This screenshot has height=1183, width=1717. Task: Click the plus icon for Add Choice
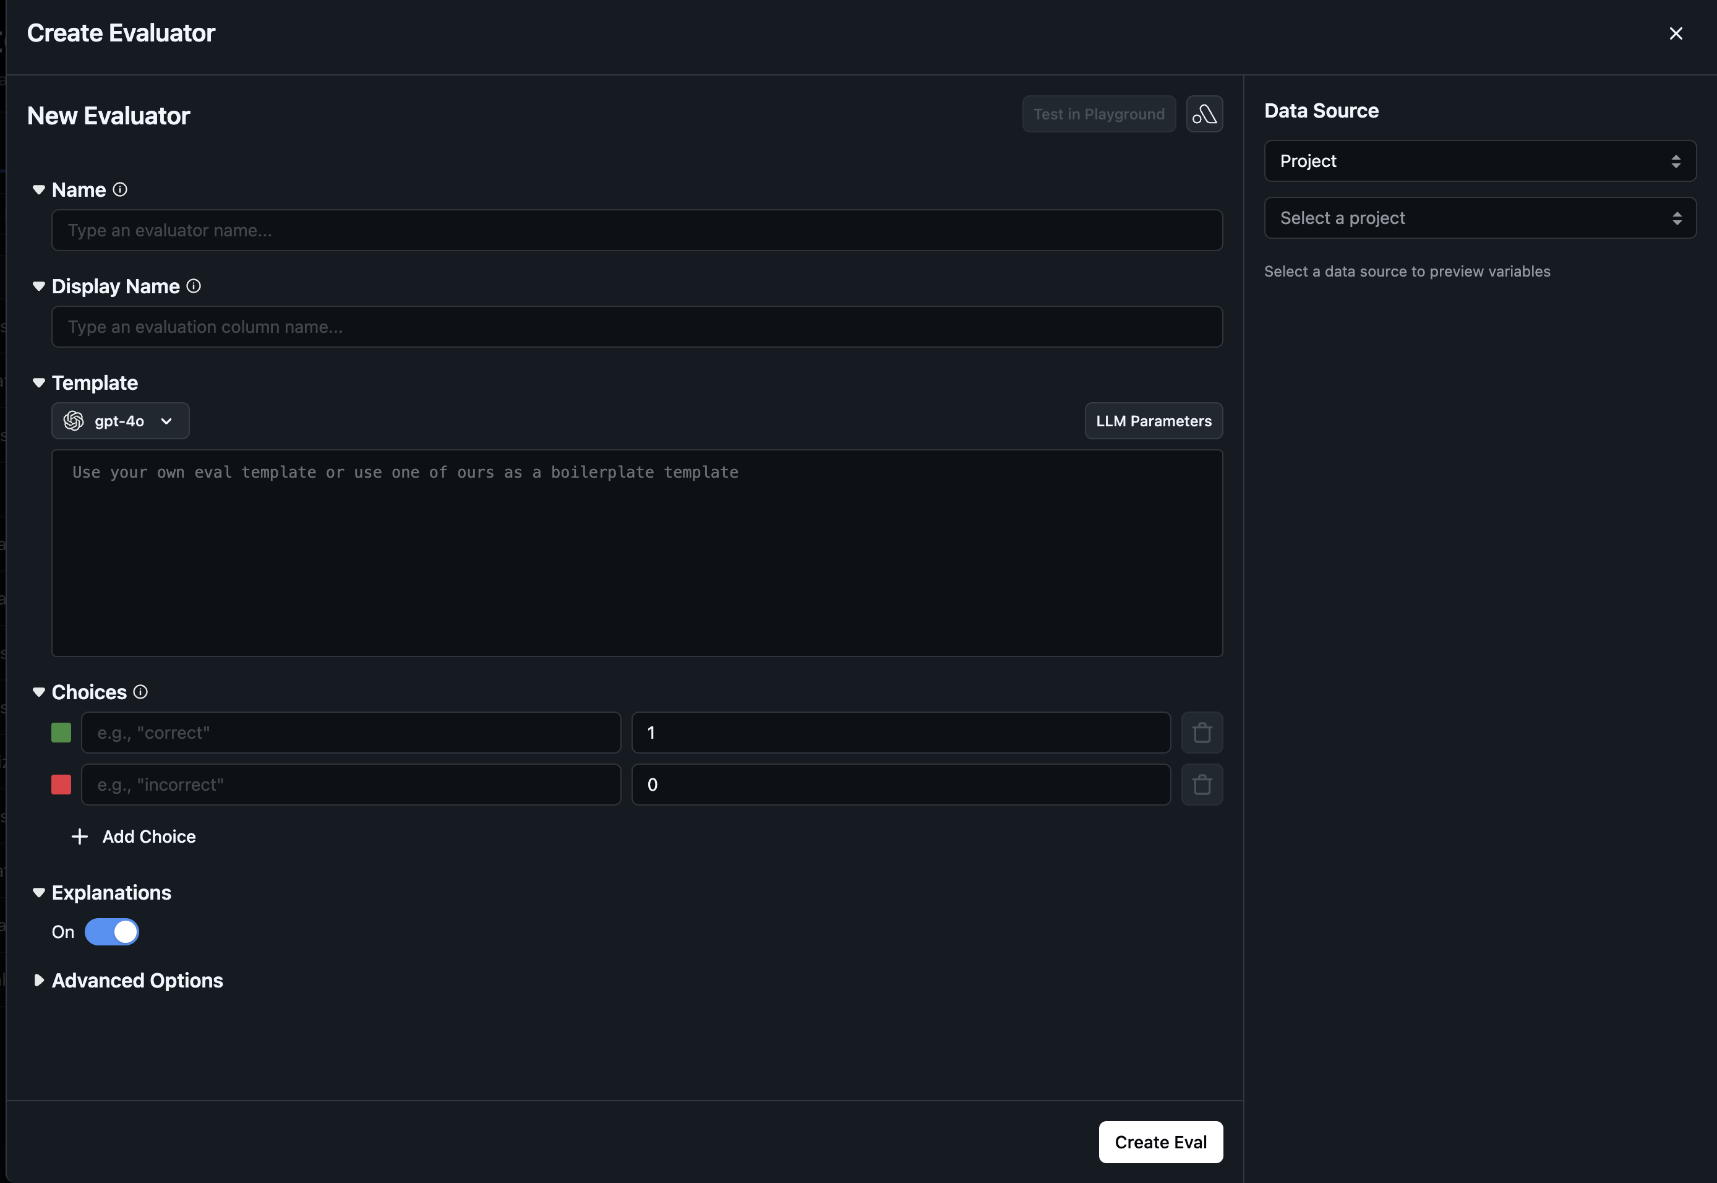[79, 836]
